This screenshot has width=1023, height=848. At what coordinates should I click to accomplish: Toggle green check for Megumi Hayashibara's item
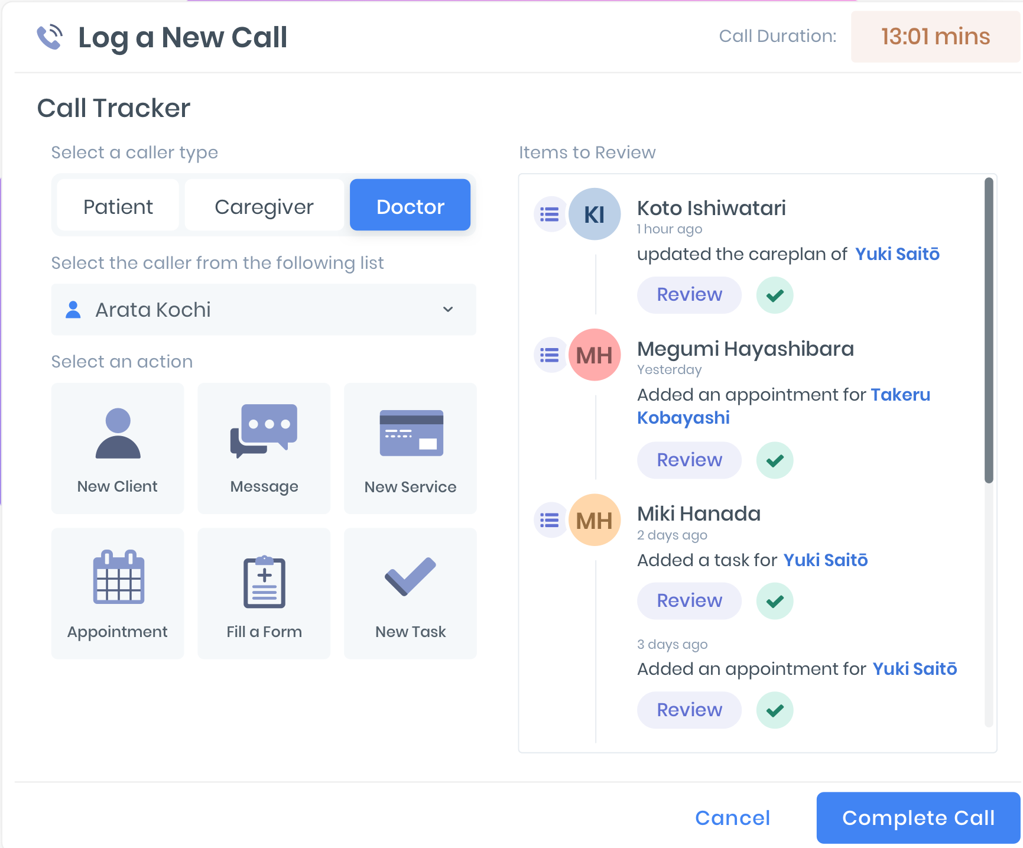(774, 460)
